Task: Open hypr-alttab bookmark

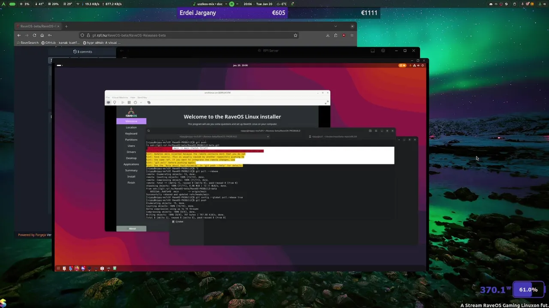Action: (102, 43)
